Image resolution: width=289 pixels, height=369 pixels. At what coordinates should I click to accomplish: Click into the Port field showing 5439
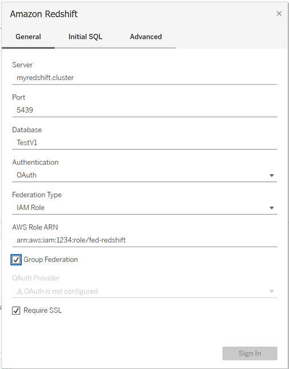144,110
